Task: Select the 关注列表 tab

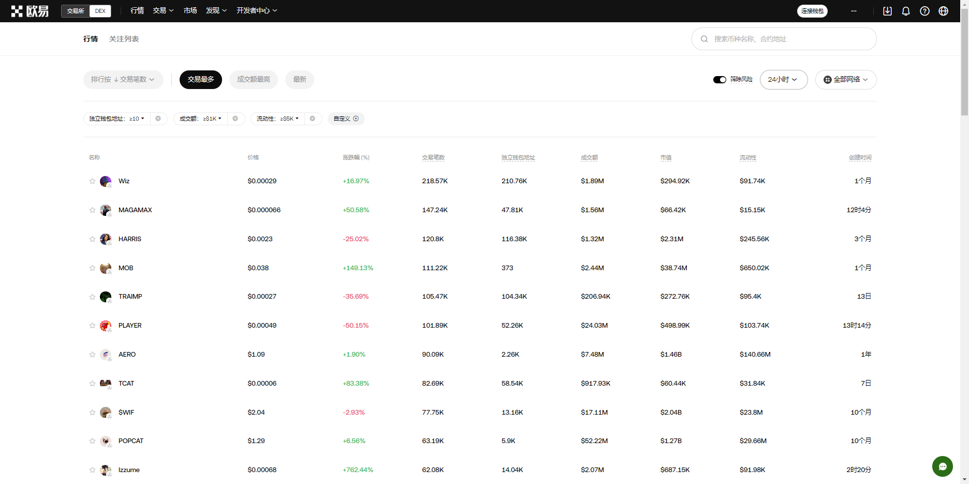Action: click(124, 39)
